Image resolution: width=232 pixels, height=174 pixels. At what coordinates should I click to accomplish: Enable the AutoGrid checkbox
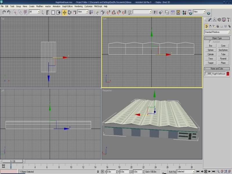point(210,42)
